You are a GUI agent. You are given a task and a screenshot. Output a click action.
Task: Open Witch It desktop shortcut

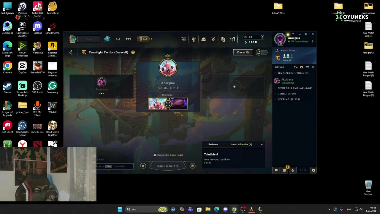click(x=53, y=107)
